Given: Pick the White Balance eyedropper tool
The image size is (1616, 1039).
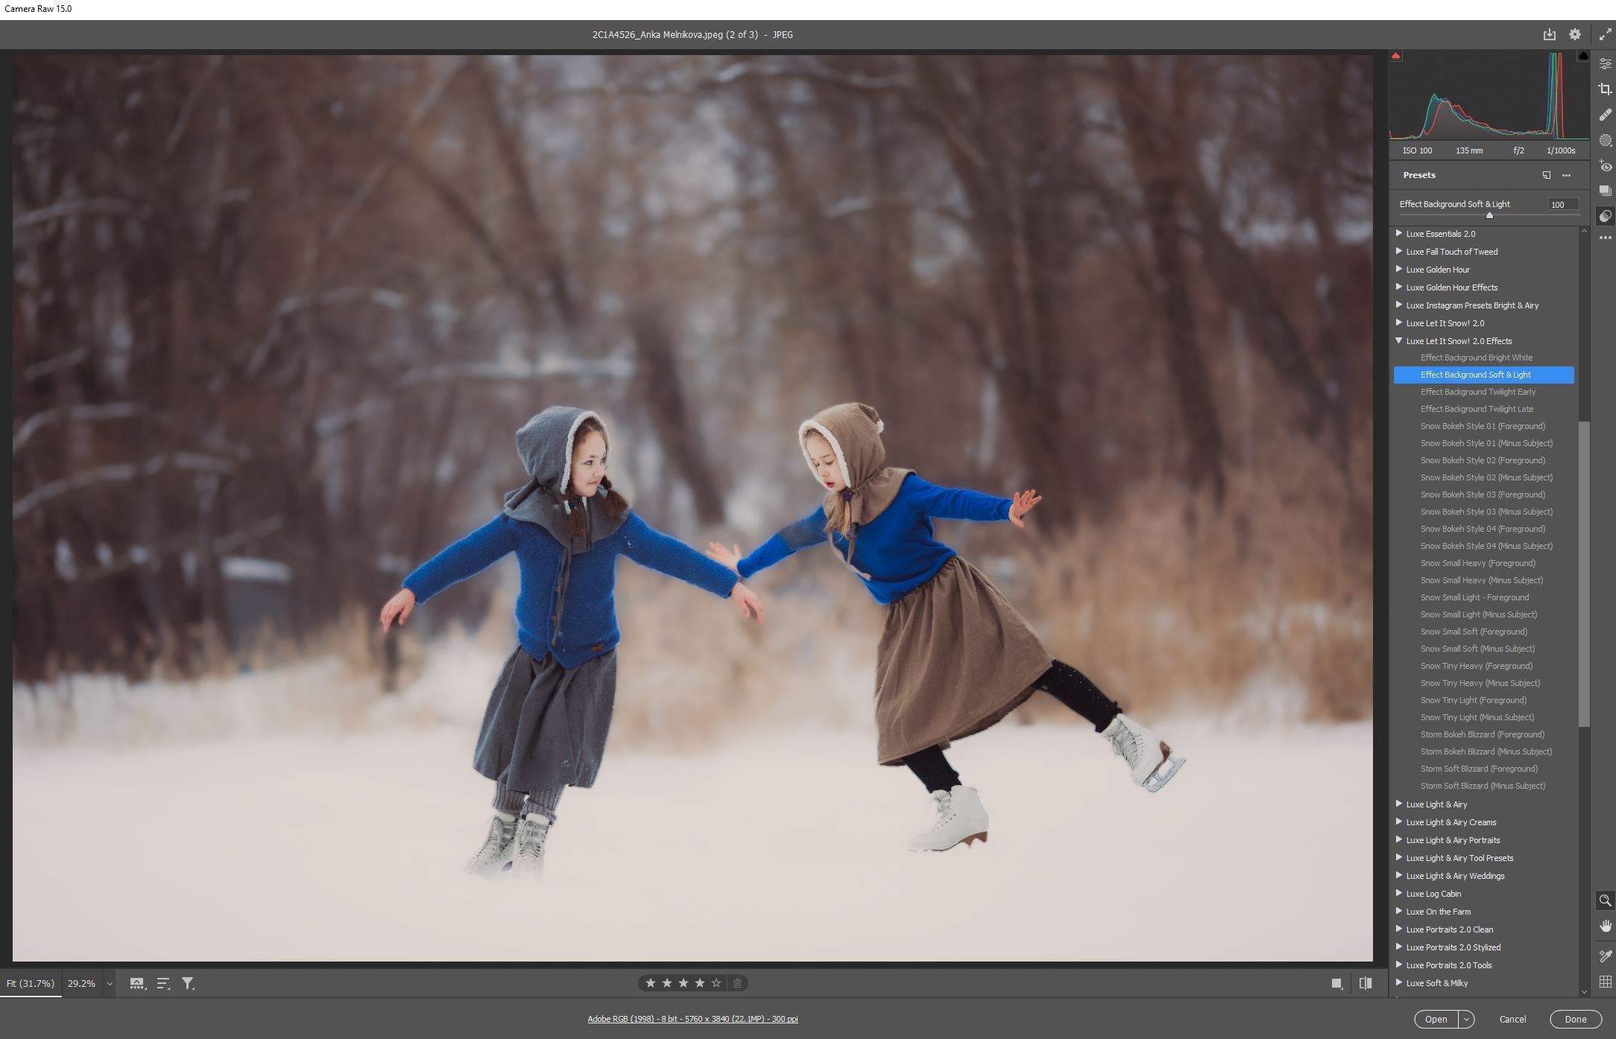Looking at the screenshot, I should click(x=1606, y=957).
